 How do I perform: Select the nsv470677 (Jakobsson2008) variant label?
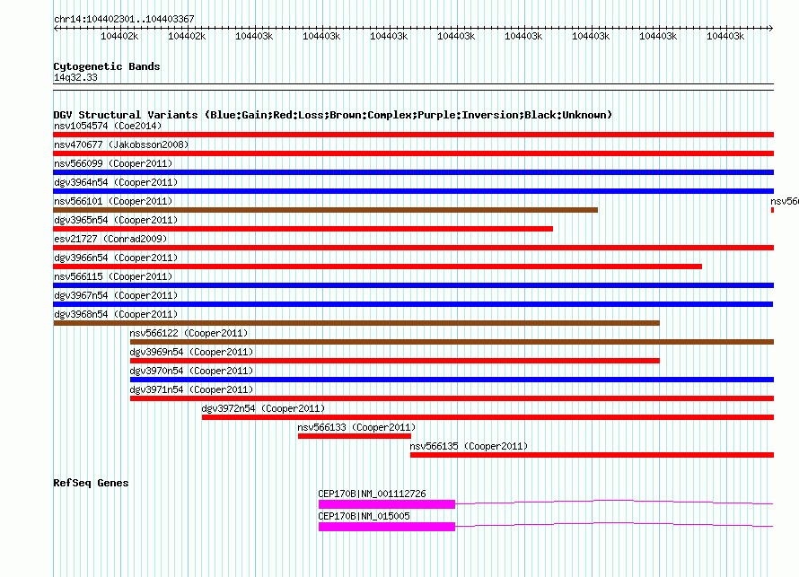(x=121, y=144)
